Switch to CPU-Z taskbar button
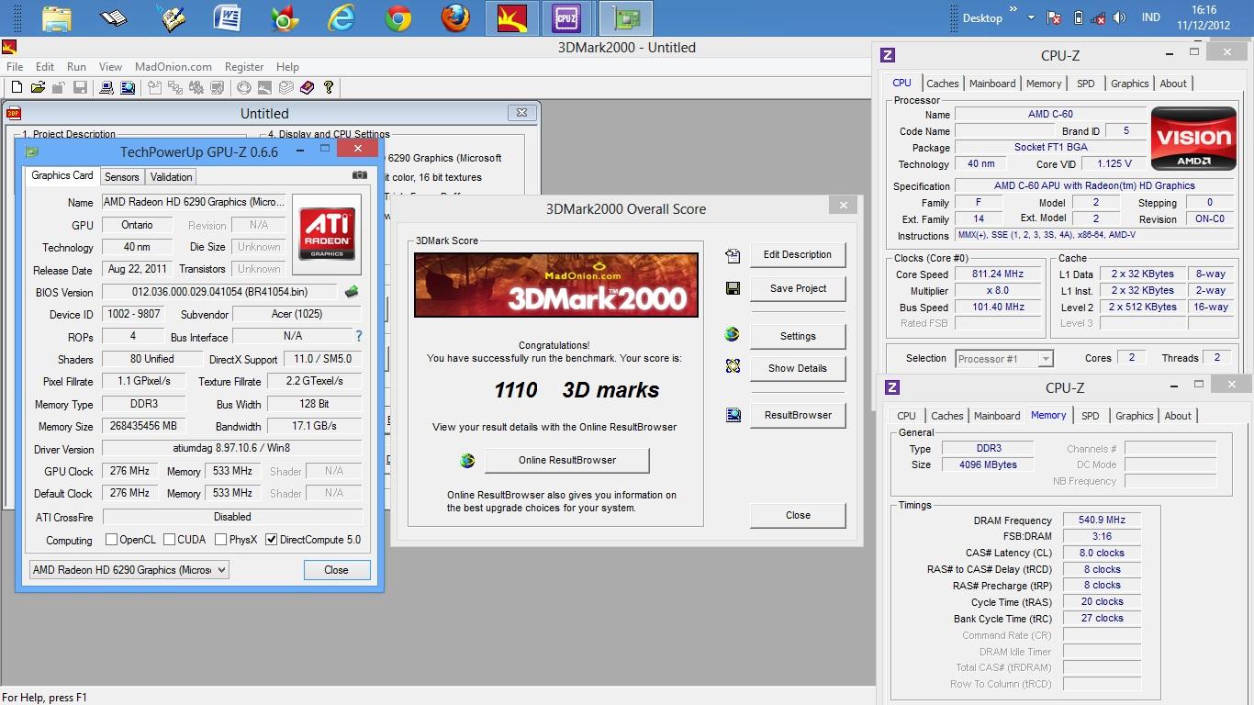1254x705 pixels. click(x=567, y=18)
